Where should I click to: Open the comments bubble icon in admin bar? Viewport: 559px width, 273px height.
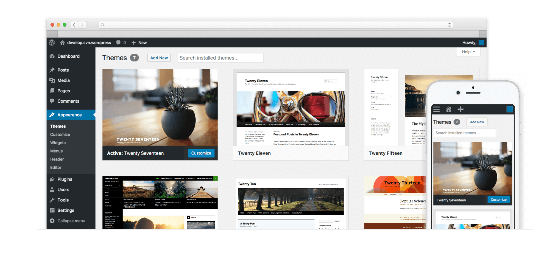(x=118, y=43)
